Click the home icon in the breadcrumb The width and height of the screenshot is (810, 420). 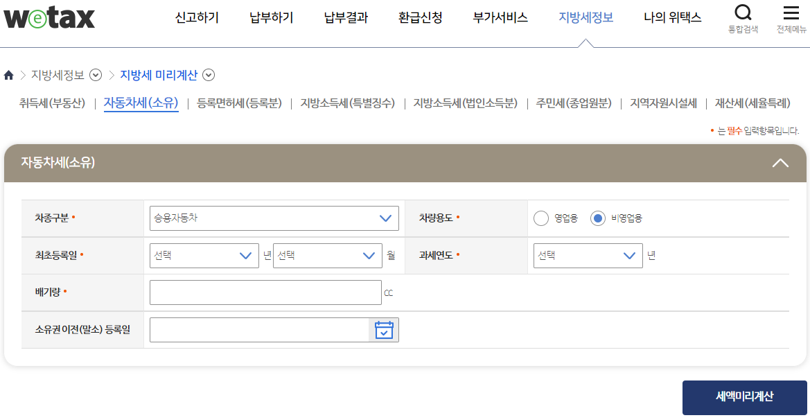9,75
